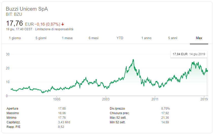Click the Rapp. P/E value 9,52

point(61,127)
